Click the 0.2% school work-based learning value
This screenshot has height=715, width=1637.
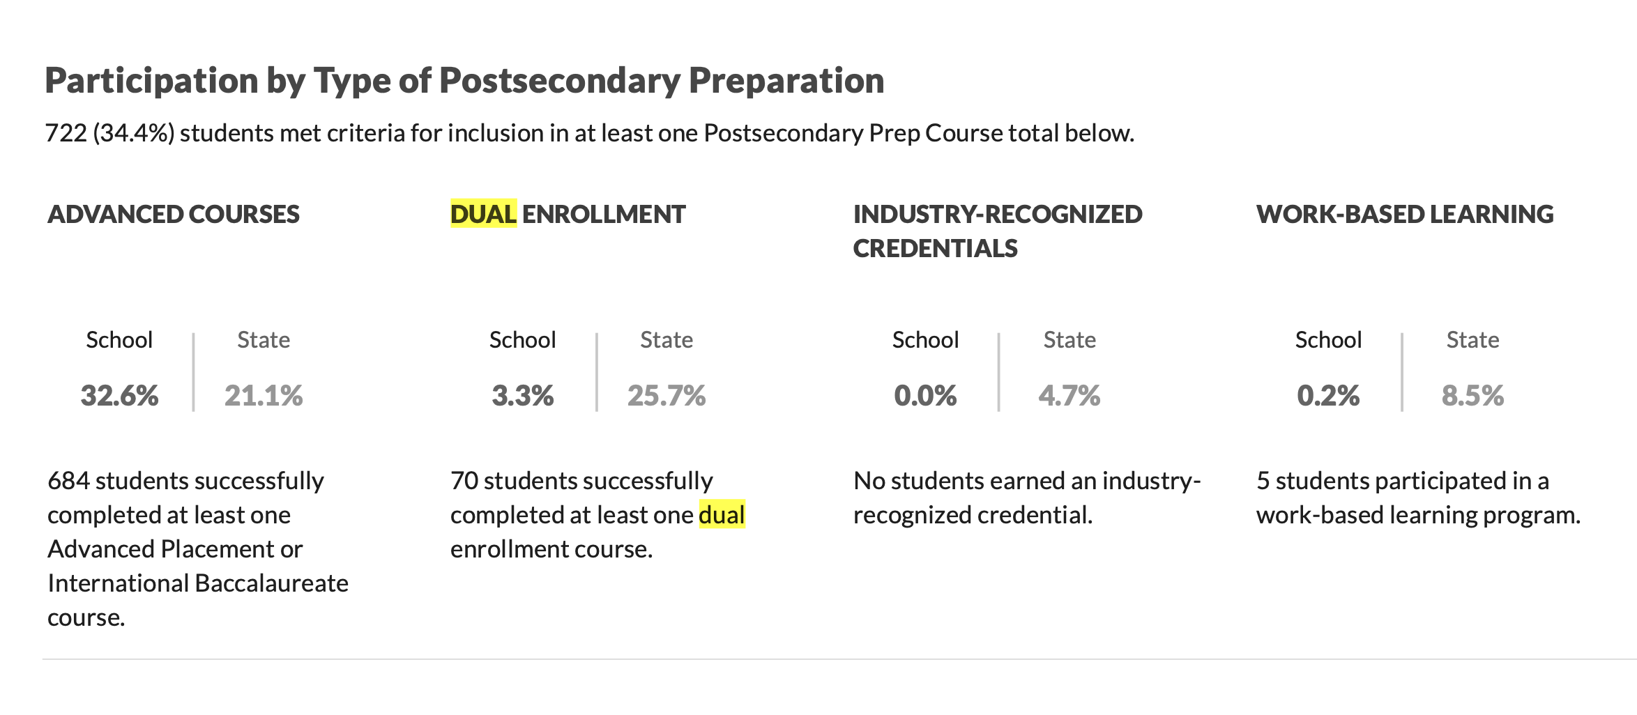click(1328, 396)
